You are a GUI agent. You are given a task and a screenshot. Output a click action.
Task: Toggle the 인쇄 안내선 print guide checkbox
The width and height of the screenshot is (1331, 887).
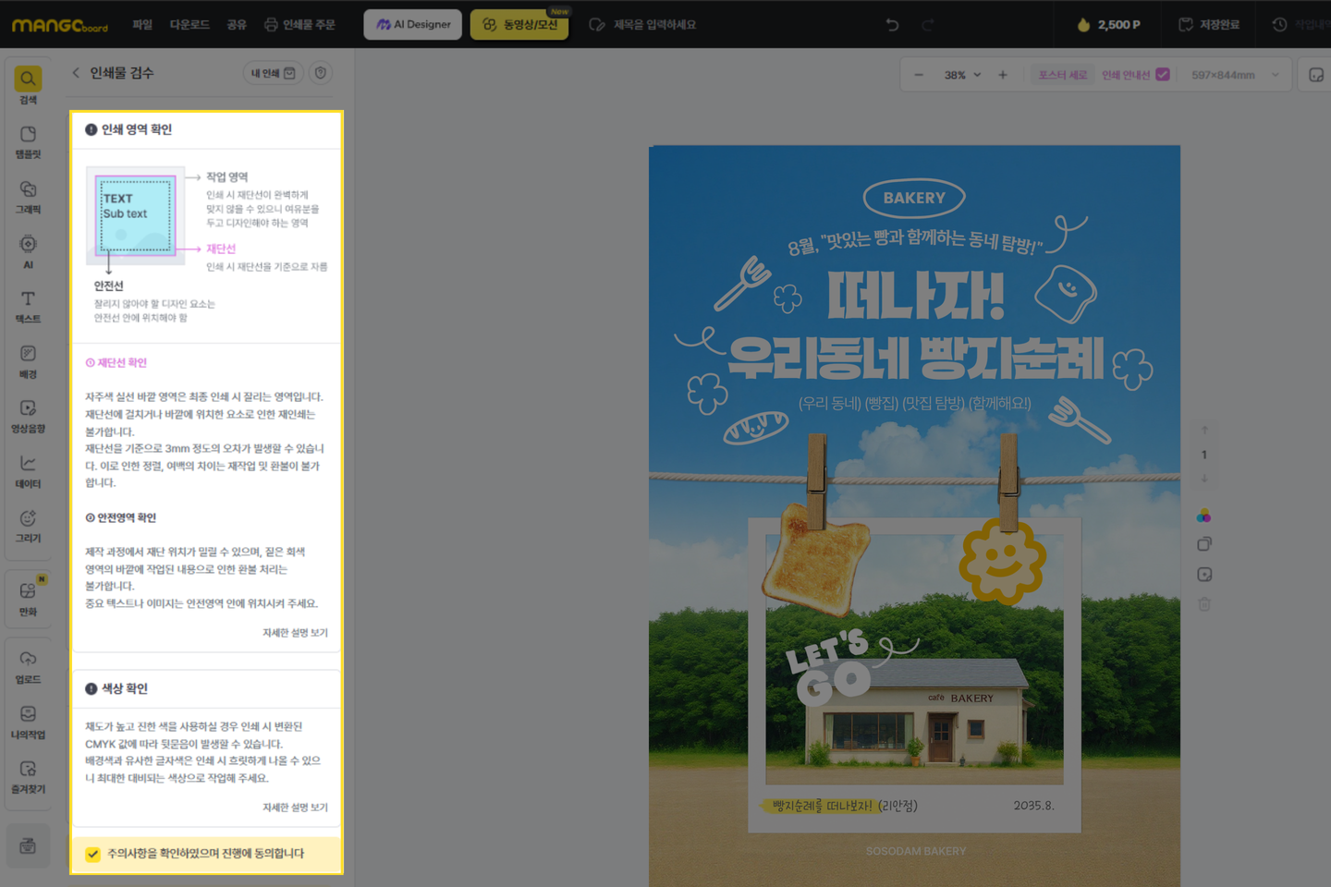click(1163, 75)
